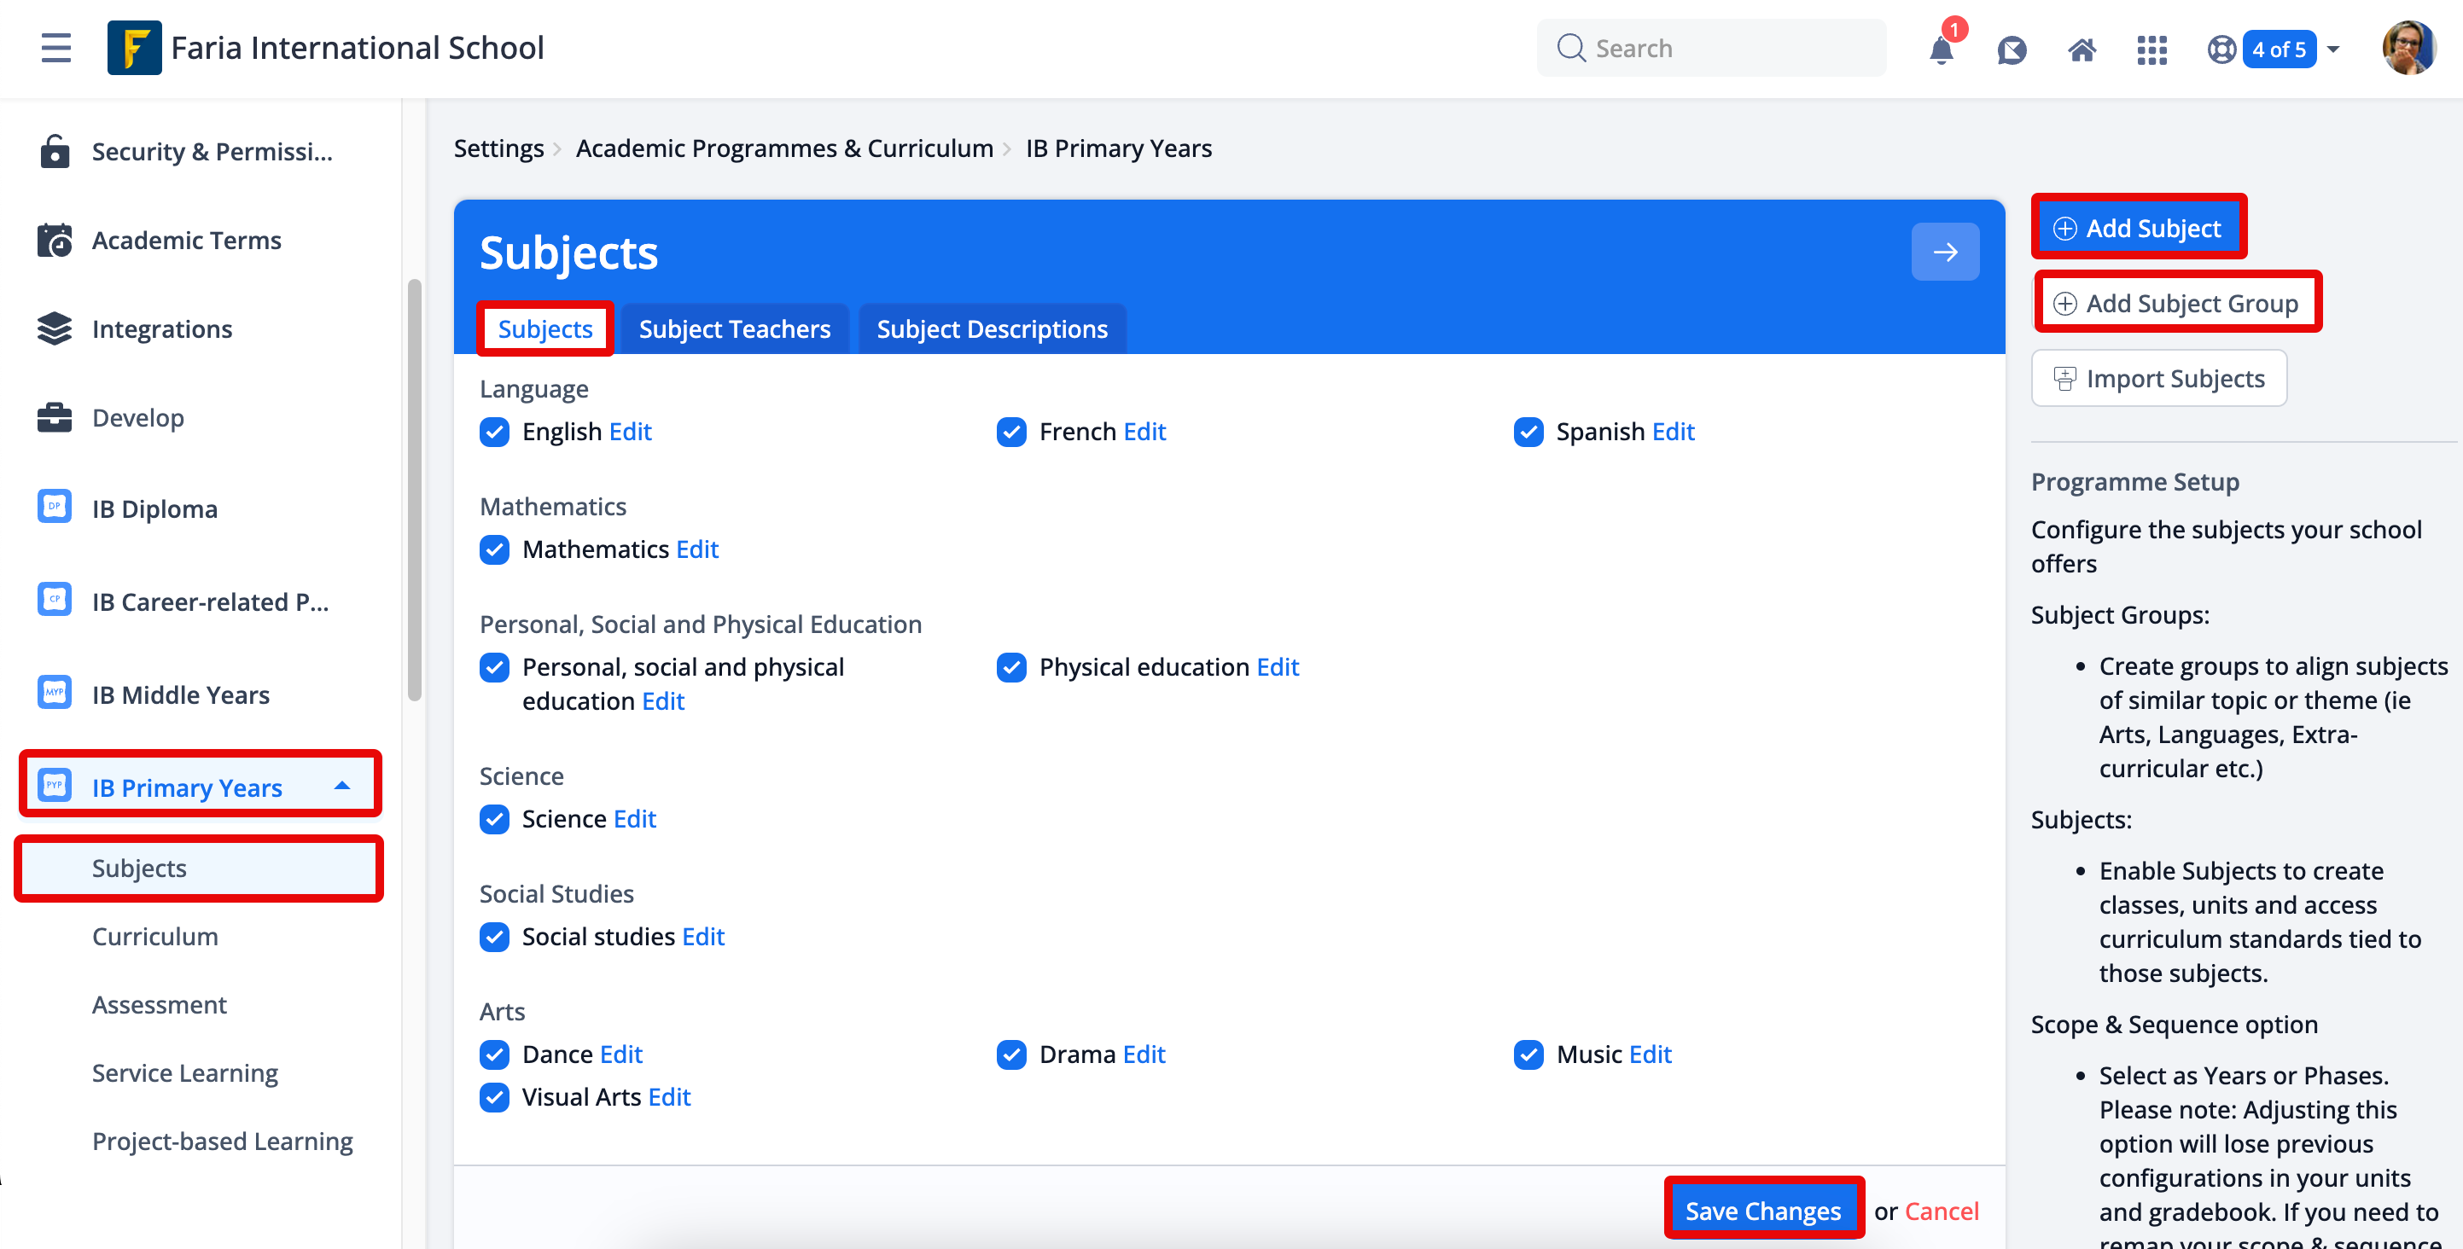Click the IB Career-related Programme icon
2463x1249 pixels.
[55, 599]
